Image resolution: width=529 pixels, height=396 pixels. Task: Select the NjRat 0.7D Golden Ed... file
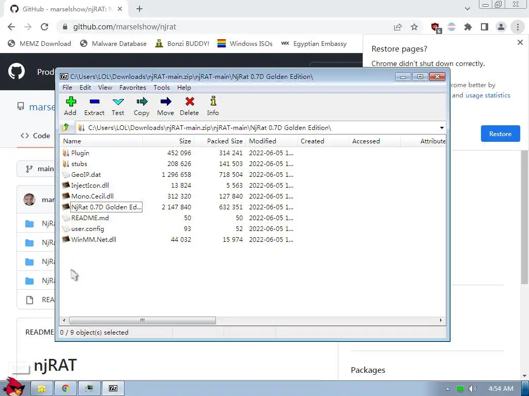pos(106,207)
